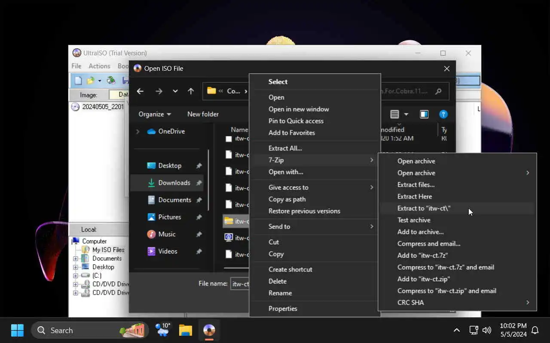Choose Add to "itw-ct.7z"

tap(457, 255)
